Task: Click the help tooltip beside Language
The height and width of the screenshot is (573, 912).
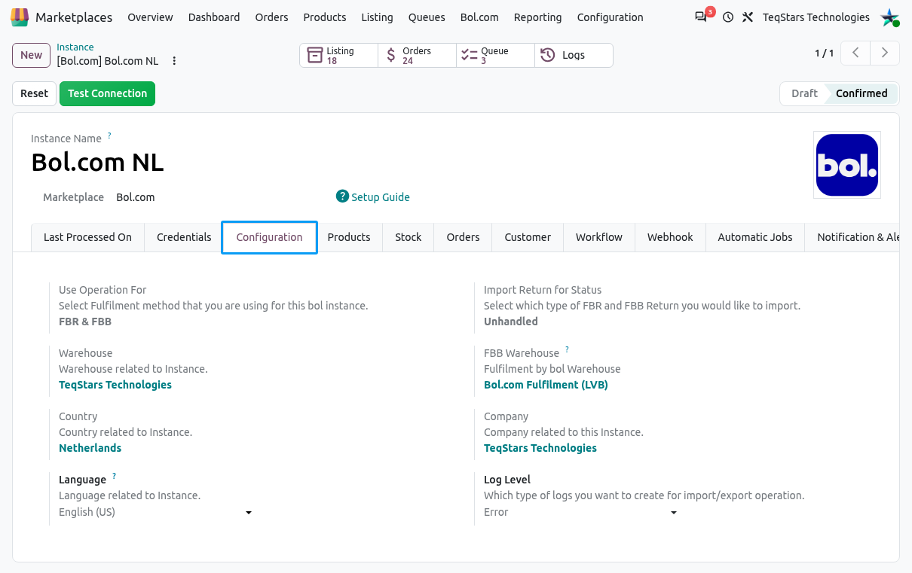Action: pos(114,477)
